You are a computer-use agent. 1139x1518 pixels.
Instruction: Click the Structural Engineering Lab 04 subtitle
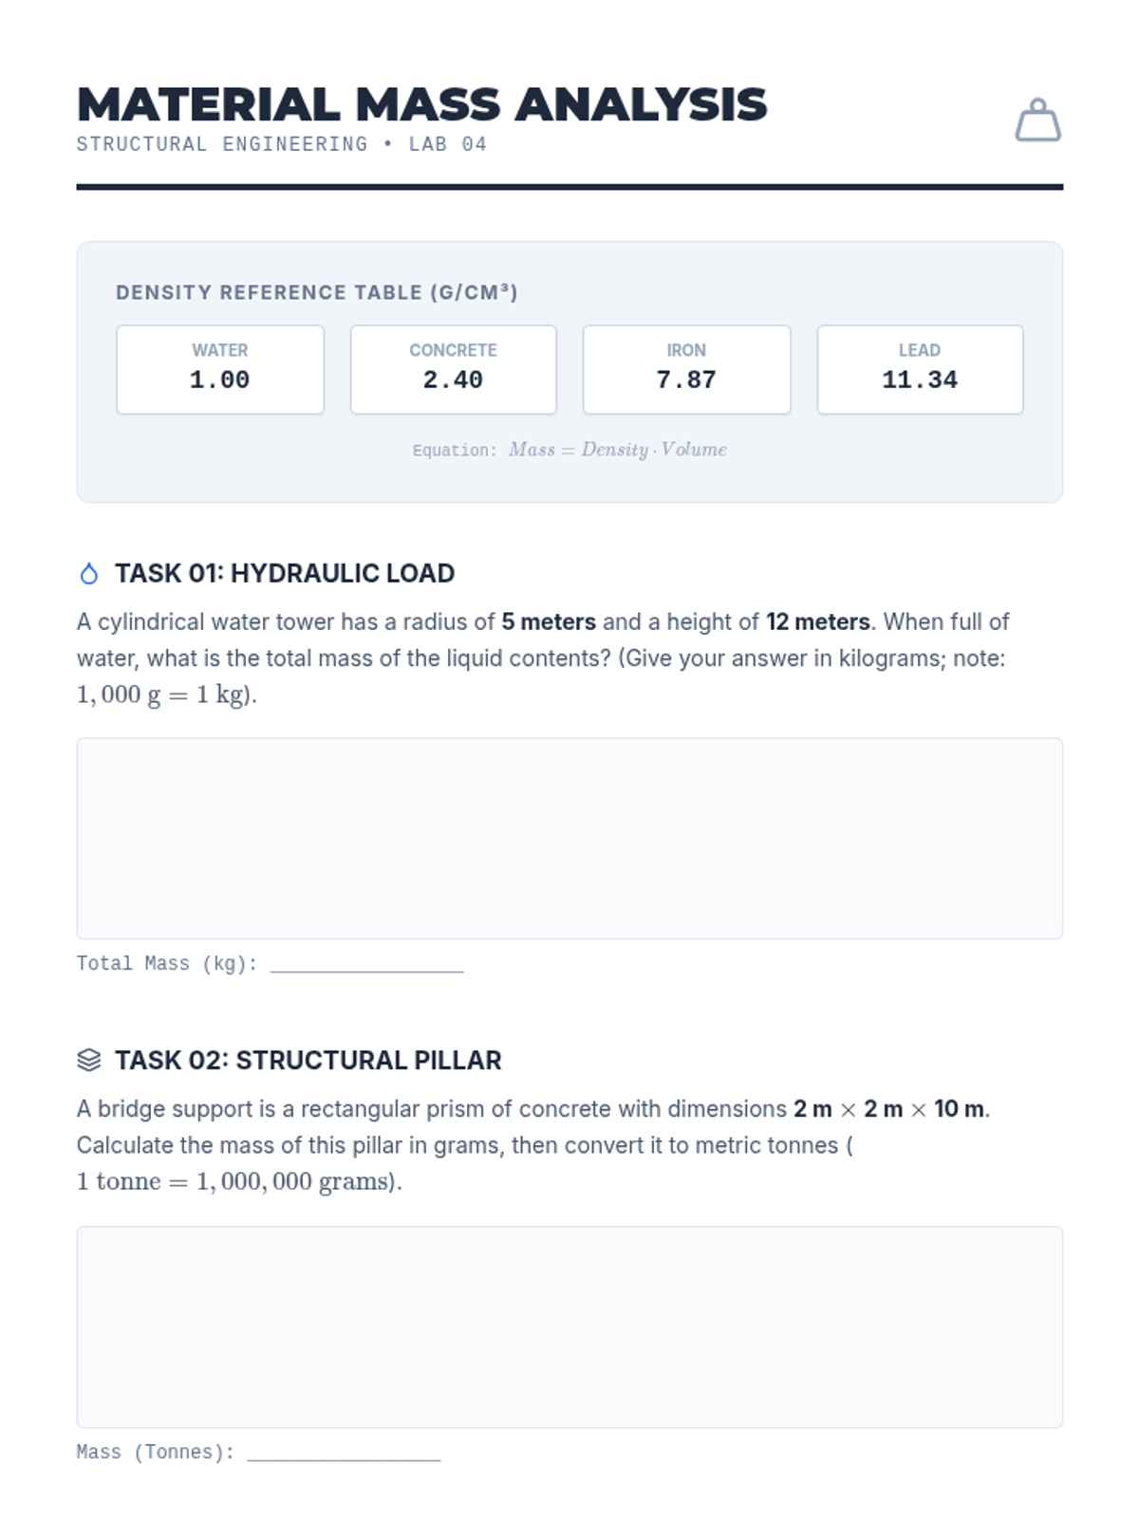pyautogui.click(x=282, y=144)
